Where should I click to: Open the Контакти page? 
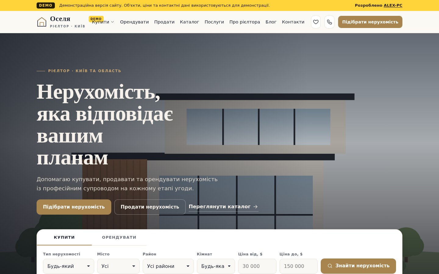tap(293, 22)
